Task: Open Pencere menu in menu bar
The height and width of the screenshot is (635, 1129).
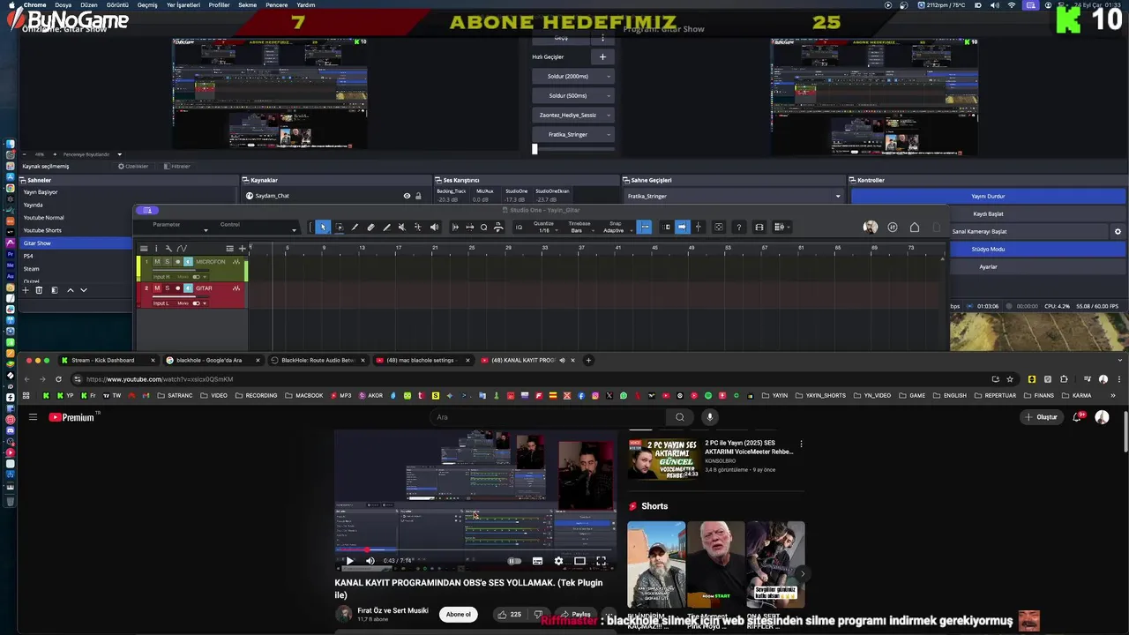Action: (276, 4)
